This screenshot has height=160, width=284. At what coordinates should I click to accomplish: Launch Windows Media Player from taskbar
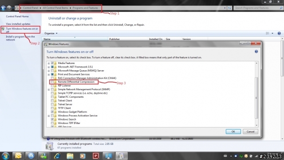83,156
